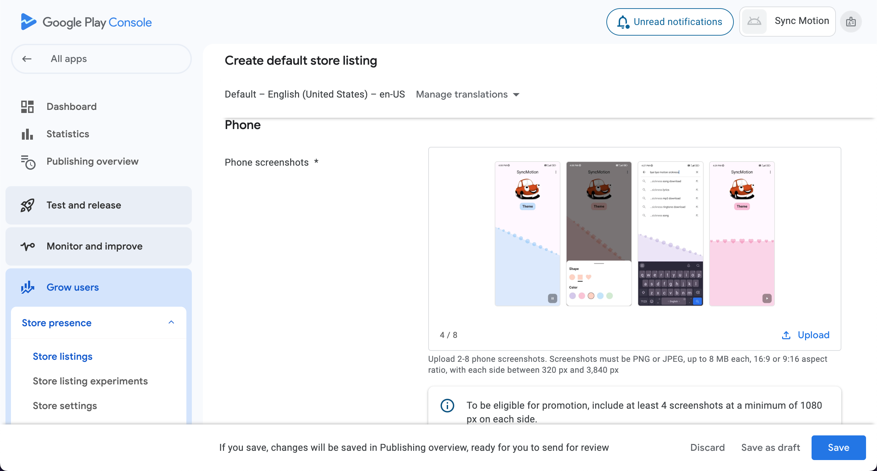The image size is (877, 471).
Task: Click the Manage translations dropdown arrow
Action: tap(516, 95)
